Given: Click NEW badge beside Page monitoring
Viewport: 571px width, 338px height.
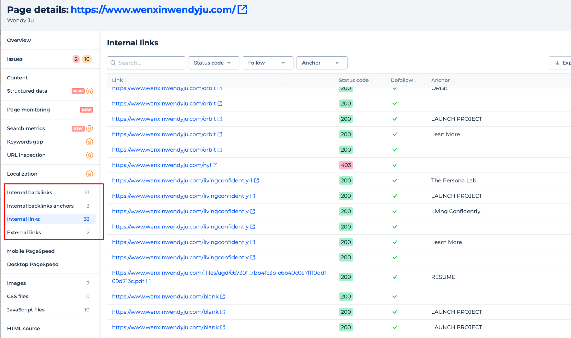Looking at the screenshot, I should click(86, 110).
